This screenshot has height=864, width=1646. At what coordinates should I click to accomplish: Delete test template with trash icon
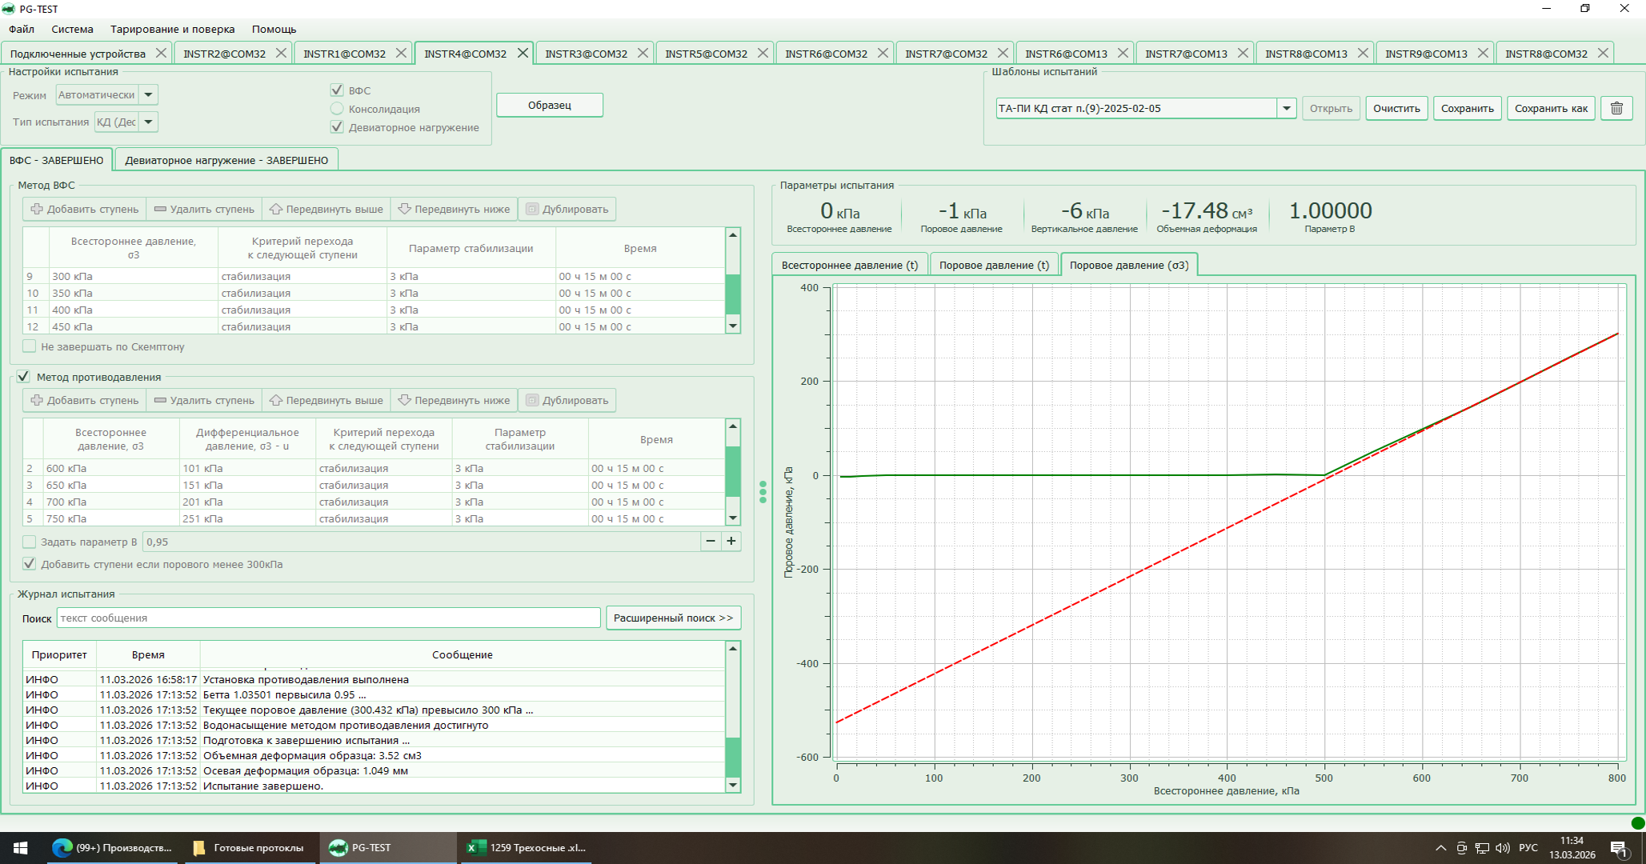pyautogui.click(x=1616, y=108)
